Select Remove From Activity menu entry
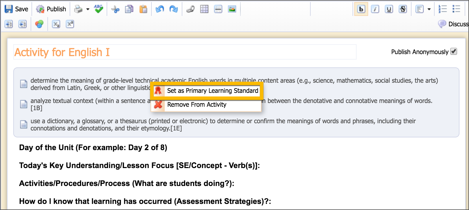The width and height of the screenshot is (469, 210). (x=197, y=105)
